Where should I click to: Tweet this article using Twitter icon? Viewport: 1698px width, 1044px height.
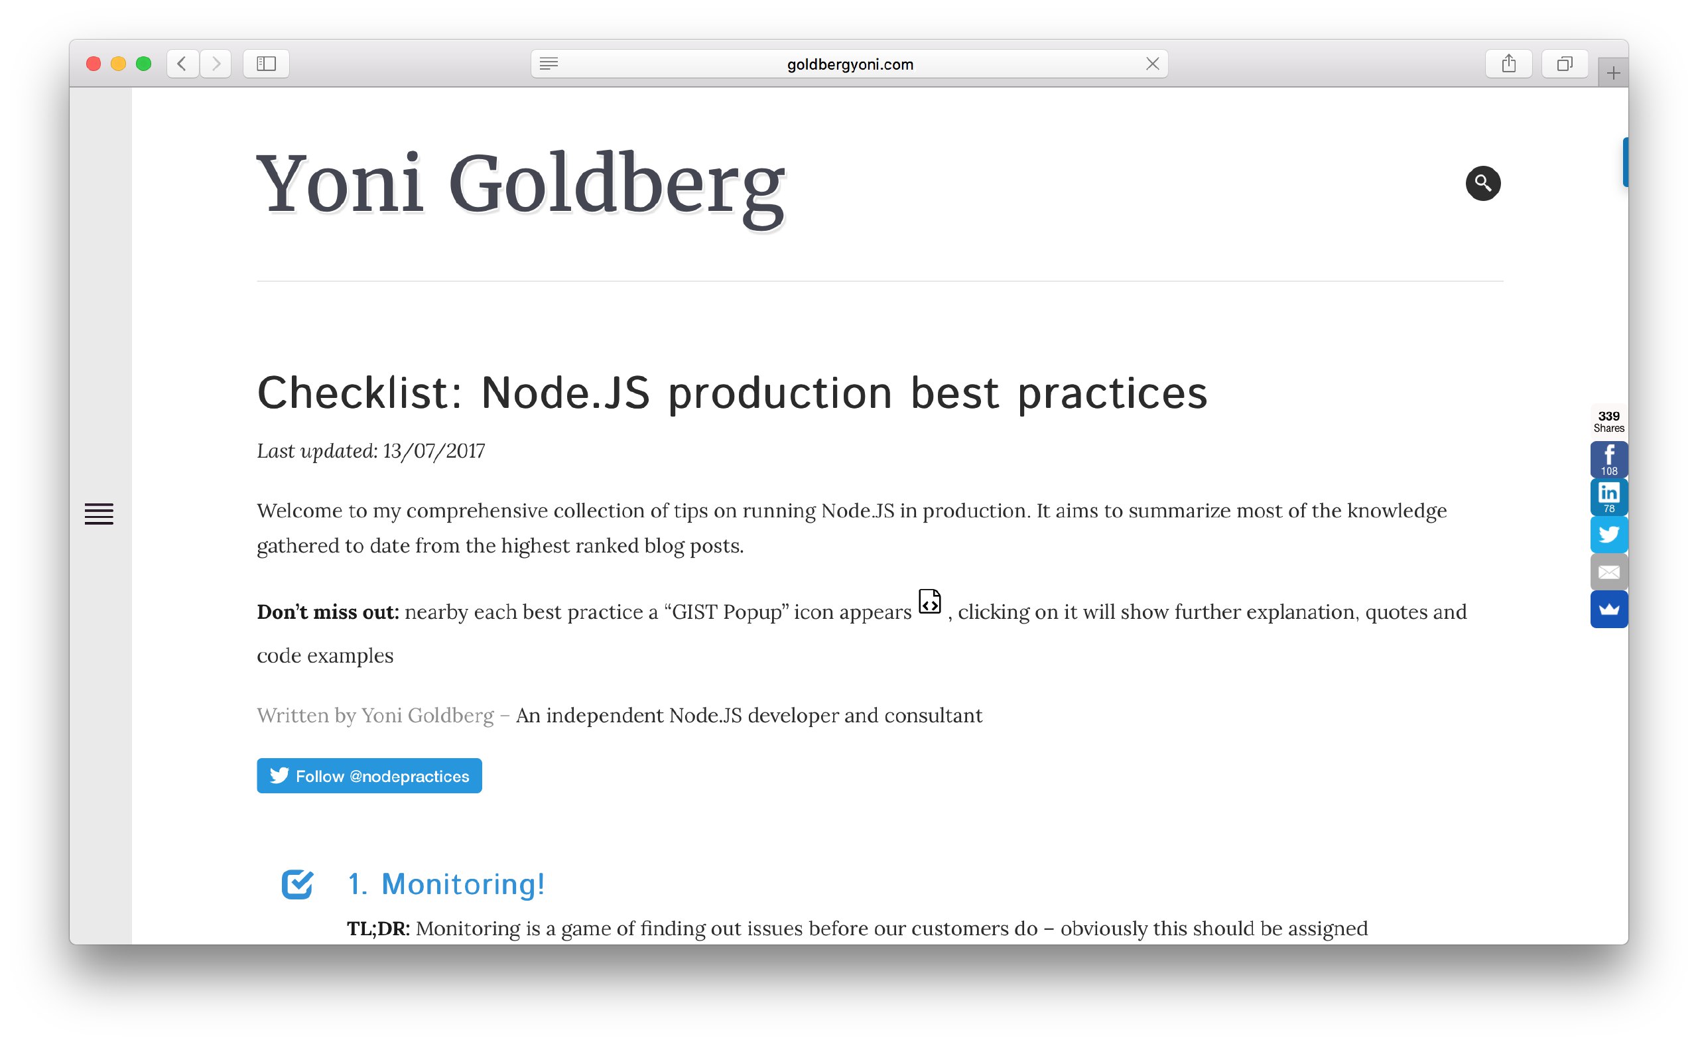pyautogui.click(x=1608, y=534)
